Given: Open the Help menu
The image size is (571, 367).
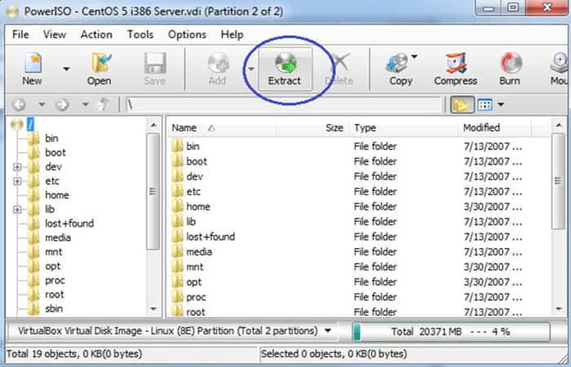Looking at the screenshot, I should [x=232, y=34].
